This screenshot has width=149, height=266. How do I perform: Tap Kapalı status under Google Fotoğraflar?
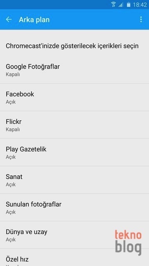click(13, 74)
